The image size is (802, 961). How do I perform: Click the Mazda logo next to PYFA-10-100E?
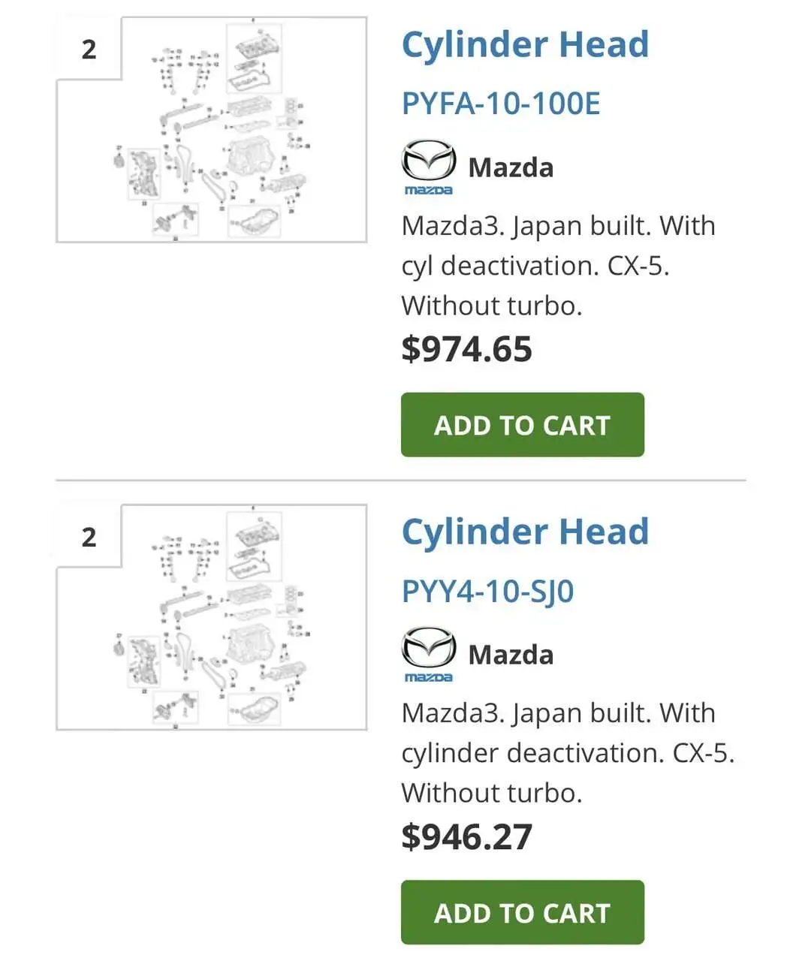[x=430, y=165]
